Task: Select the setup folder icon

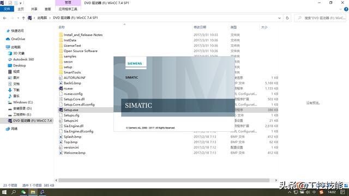Action: pos(61,67)
